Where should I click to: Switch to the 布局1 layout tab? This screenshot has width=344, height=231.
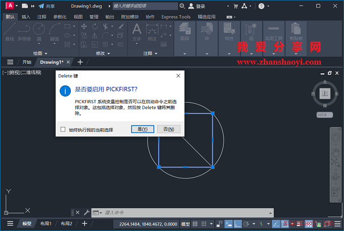pyautogui.click(x=46, y=223)
